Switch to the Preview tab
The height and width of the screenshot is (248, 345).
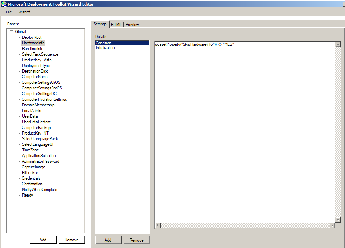click(x=132, y=25)
